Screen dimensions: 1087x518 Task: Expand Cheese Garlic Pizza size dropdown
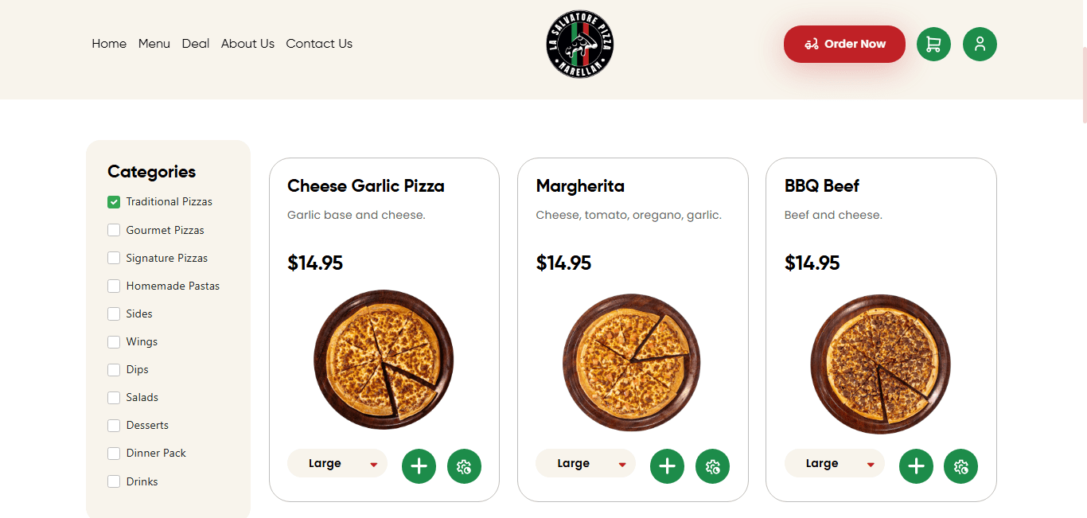(337, 463)
